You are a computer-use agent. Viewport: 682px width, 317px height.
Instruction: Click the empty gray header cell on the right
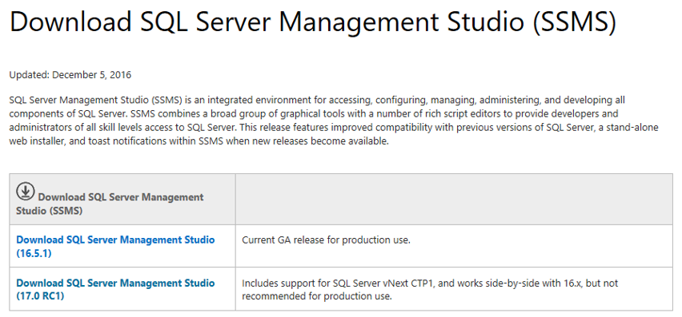coord(454,200)
